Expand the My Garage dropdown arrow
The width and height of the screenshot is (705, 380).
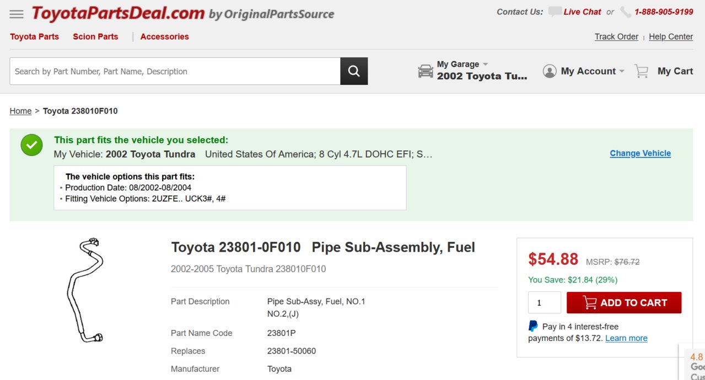(485, 64)
